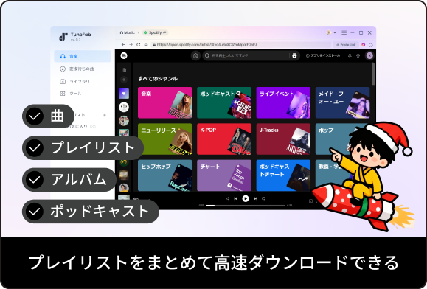Click the Spotify page vertical scrollbar
Viewport: 427px width, 289px height.
(x=373, y=74)
